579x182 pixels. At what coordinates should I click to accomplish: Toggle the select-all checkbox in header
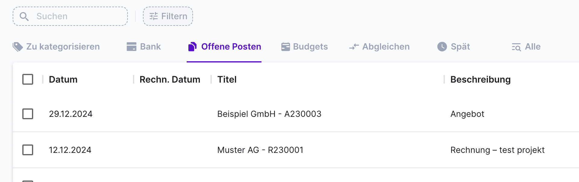point(28,80)
